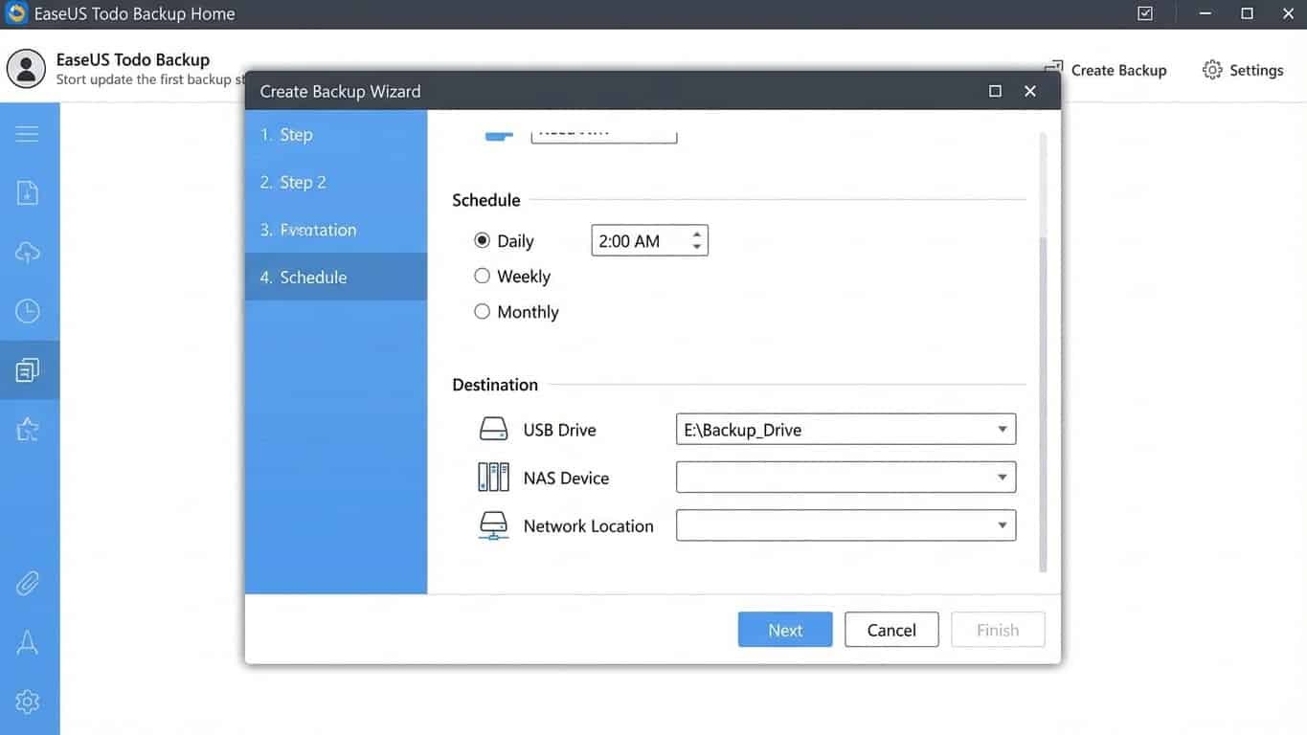
Task: Click the Next button
Action: [784, 629]
